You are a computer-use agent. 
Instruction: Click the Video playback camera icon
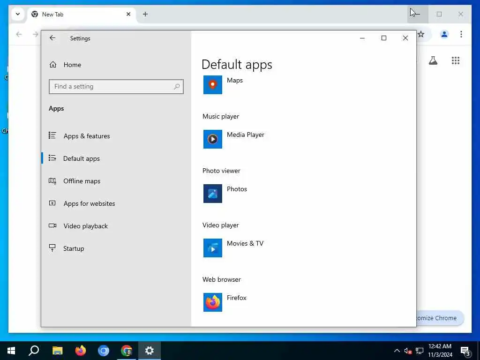coord(52,225)
